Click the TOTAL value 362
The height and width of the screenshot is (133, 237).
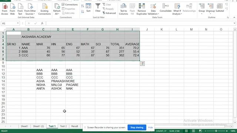click(x=117, y=55)
